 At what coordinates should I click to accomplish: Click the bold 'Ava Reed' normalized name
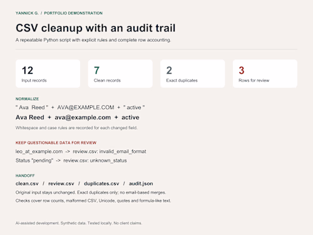[x=30, y=117]
